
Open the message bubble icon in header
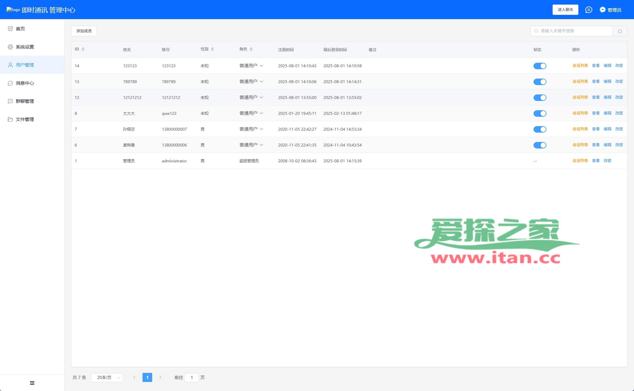(x=589, y=10)
